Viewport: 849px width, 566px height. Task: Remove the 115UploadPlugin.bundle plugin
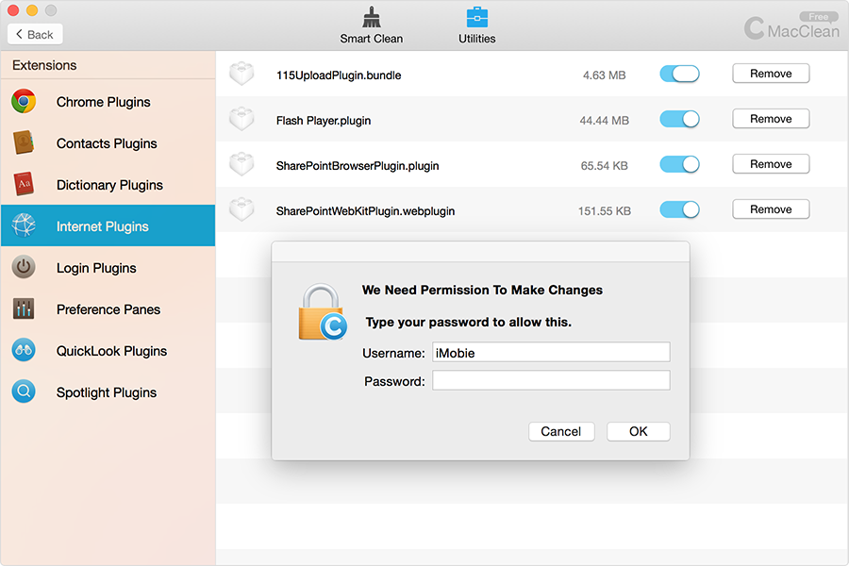tap(771, 74)
